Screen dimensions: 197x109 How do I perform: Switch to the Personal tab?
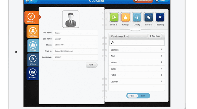pos(33,32)
